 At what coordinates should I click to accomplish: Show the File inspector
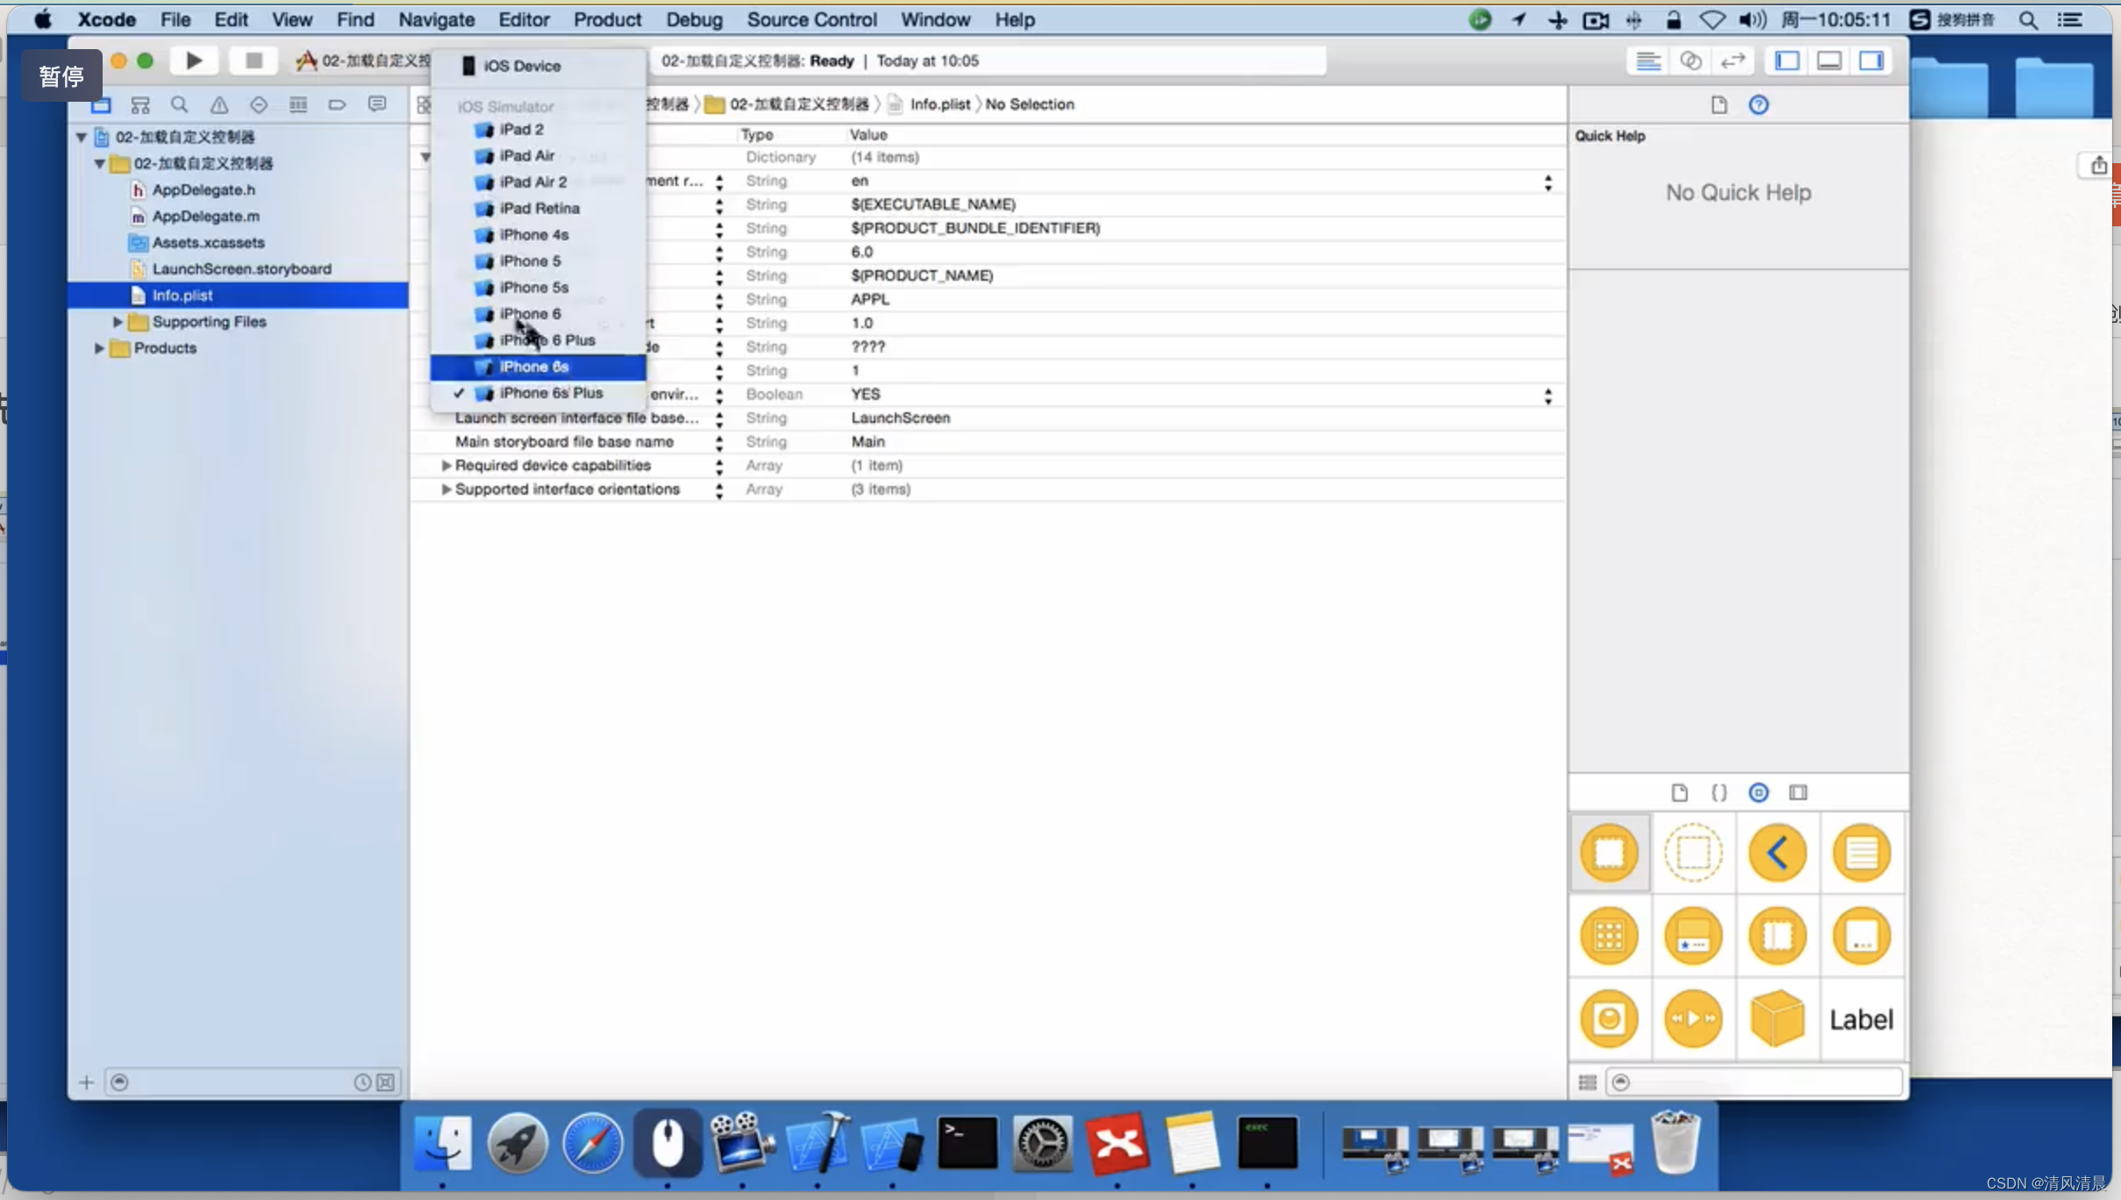point(1718,105)
